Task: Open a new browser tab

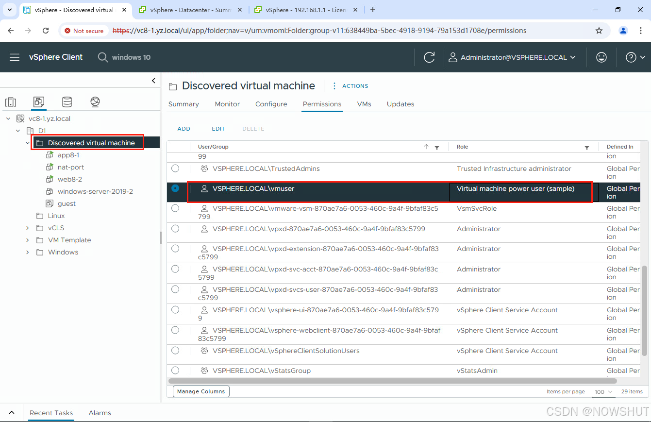Action: (373, 10)
